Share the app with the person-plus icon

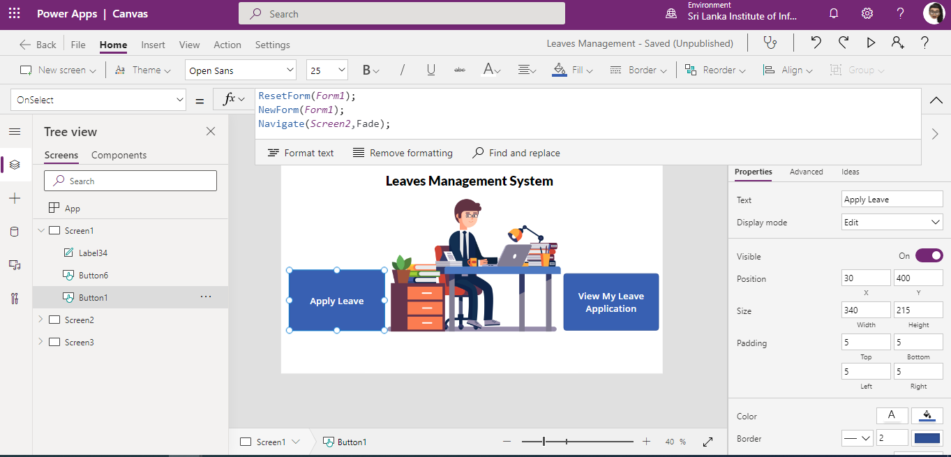click(x=898, y=43)
